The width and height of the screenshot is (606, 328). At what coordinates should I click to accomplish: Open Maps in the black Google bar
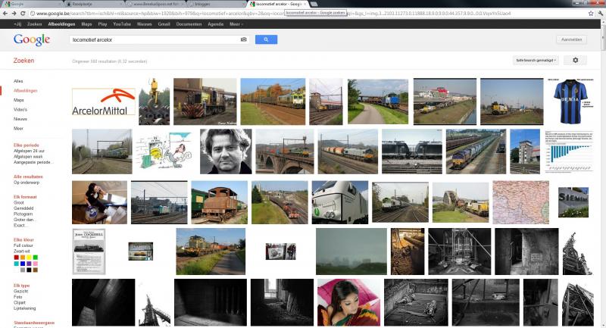[x=86, y=24]
